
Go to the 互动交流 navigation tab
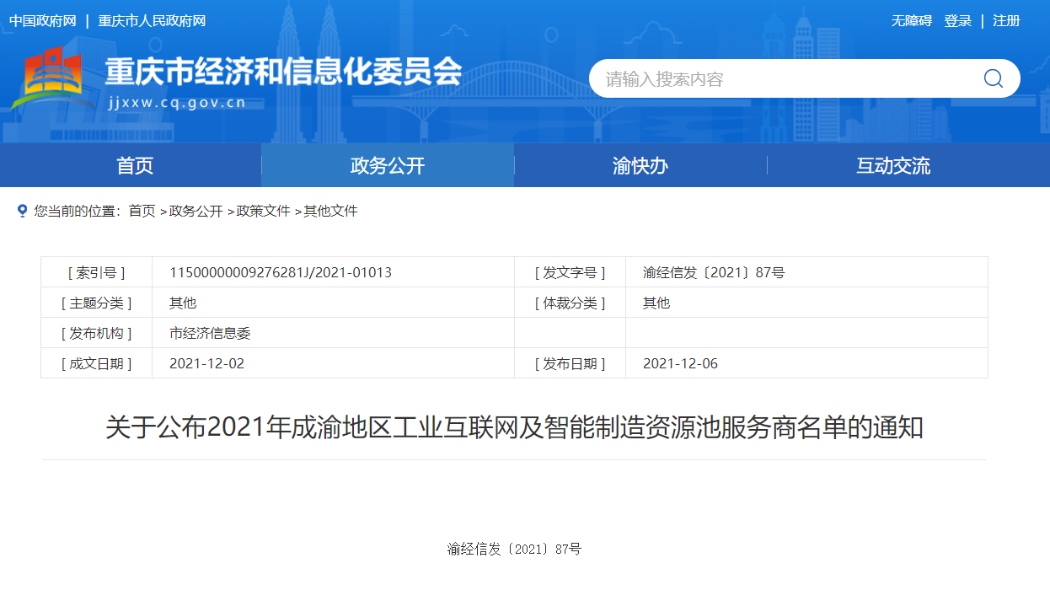tap(893, 166)
